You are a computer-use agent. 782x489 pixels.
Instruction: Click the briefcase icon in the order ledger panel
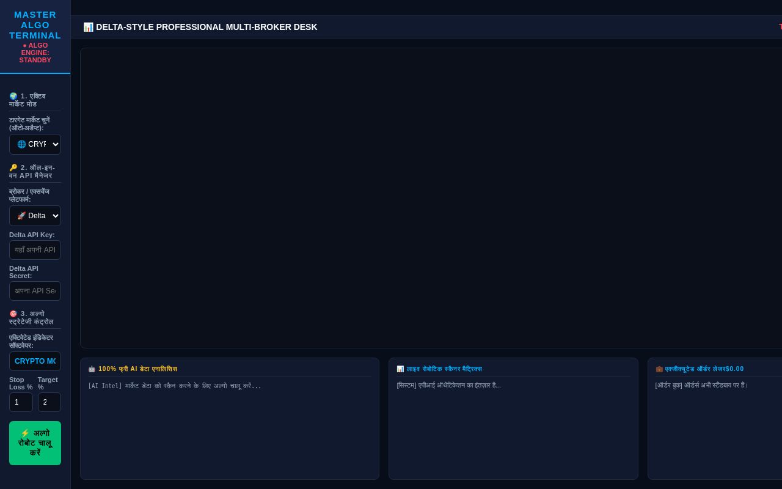pyautogui.click(x=659, y=369)
